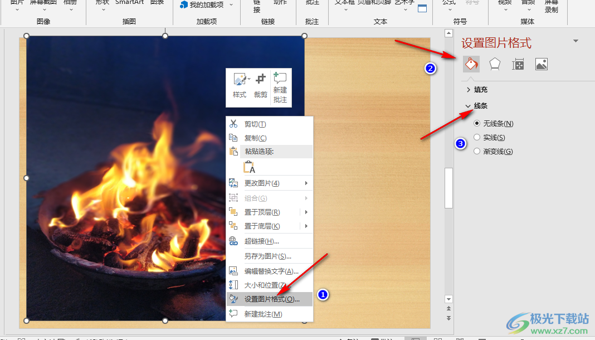Open the 我的加载项 dropdown arrow
Screen dimensions: 595x340
(231, 5)
